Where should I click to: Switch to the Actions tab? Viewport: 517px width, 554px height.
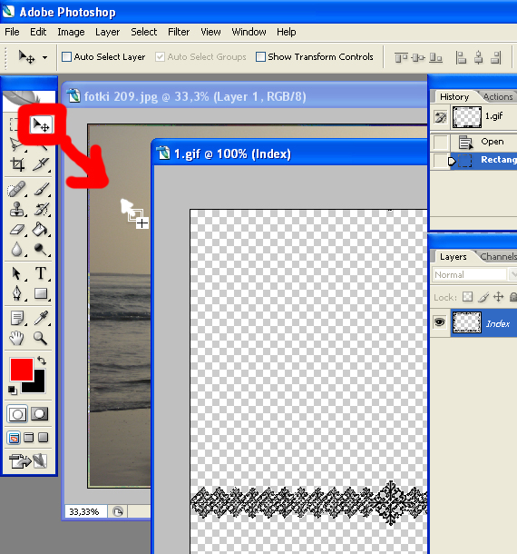pos(498,96)
